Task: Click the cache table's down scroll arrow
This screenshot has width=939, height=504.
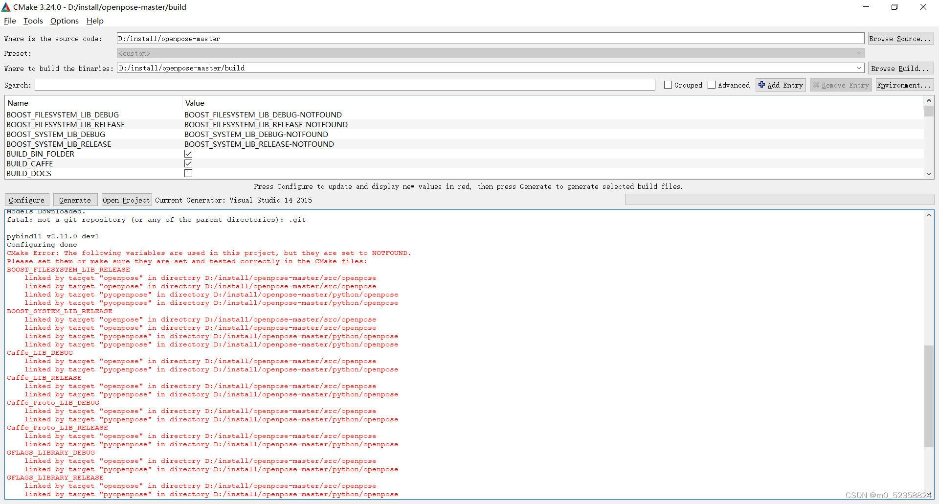Action: point(929,174)
